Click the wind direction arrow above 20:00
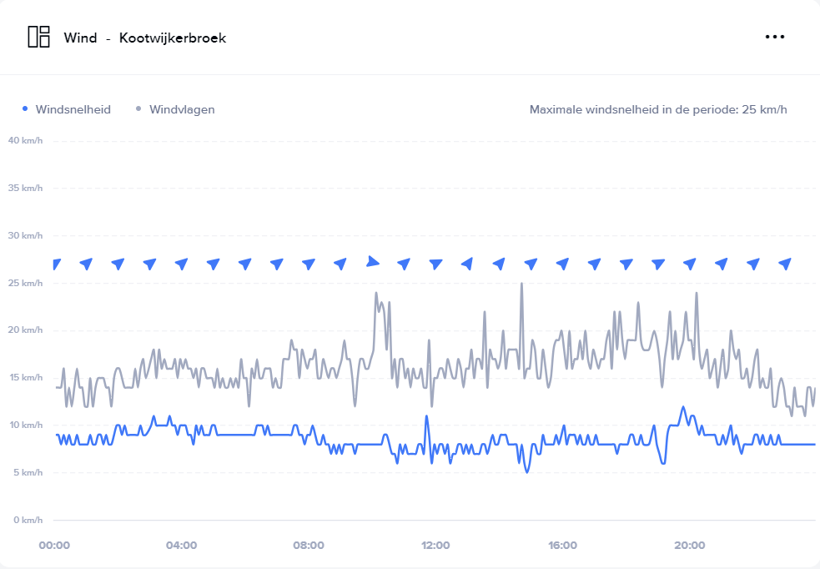This screenshot has width=820, height=569. pos(690,264)
